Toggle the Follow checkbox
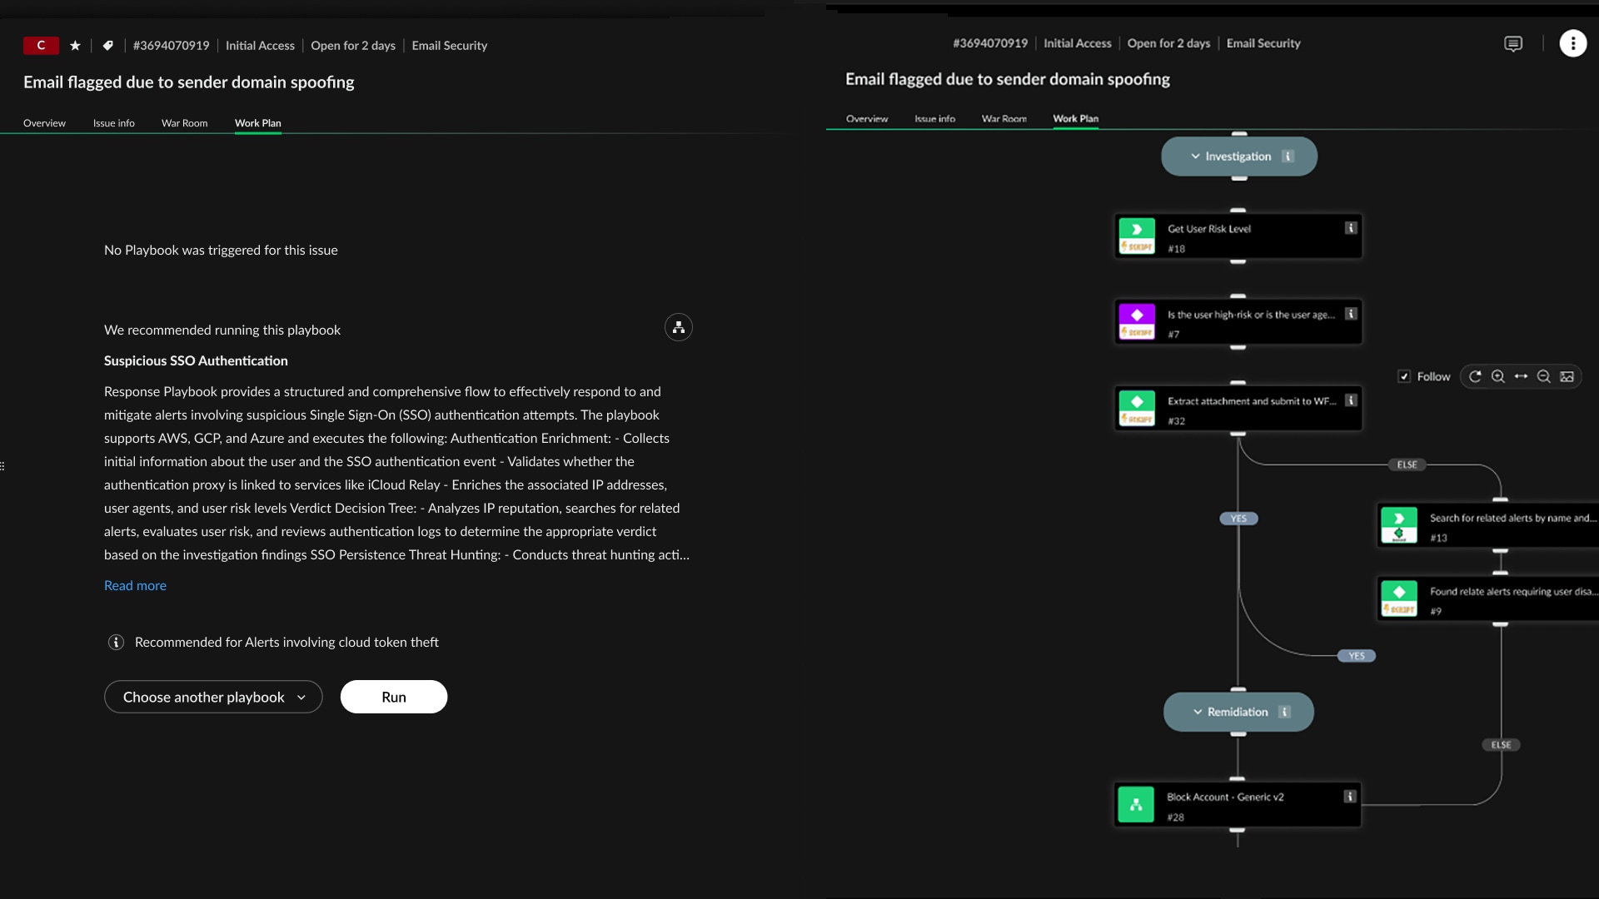This screenshot has width=1599, height=899. [1403, 376]
